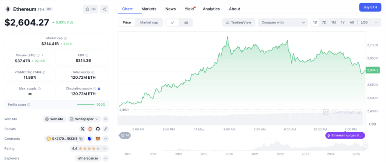The image size is (386, 163).
Task: Set the chart range to 1Y
Action: click(x=343, y=22)
